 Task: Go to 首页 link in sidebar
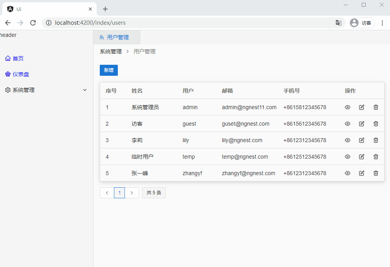pos(18,59)
